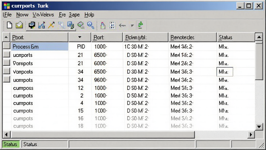Click the Status column header
Screen dimensions: 266x150
[236, 37]
